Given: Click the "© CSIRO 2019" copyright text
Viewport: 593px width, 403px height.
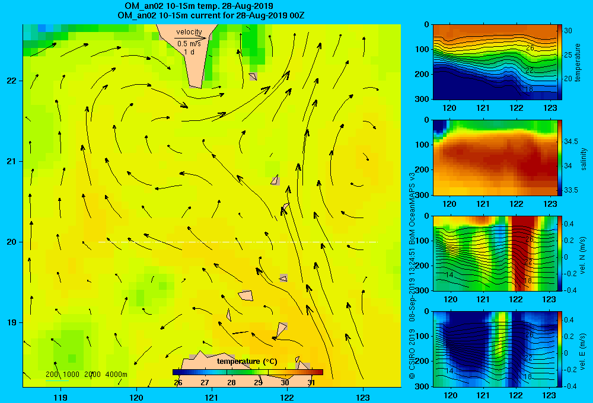Looking at the screenshot, I should click(x=412, y=354).
